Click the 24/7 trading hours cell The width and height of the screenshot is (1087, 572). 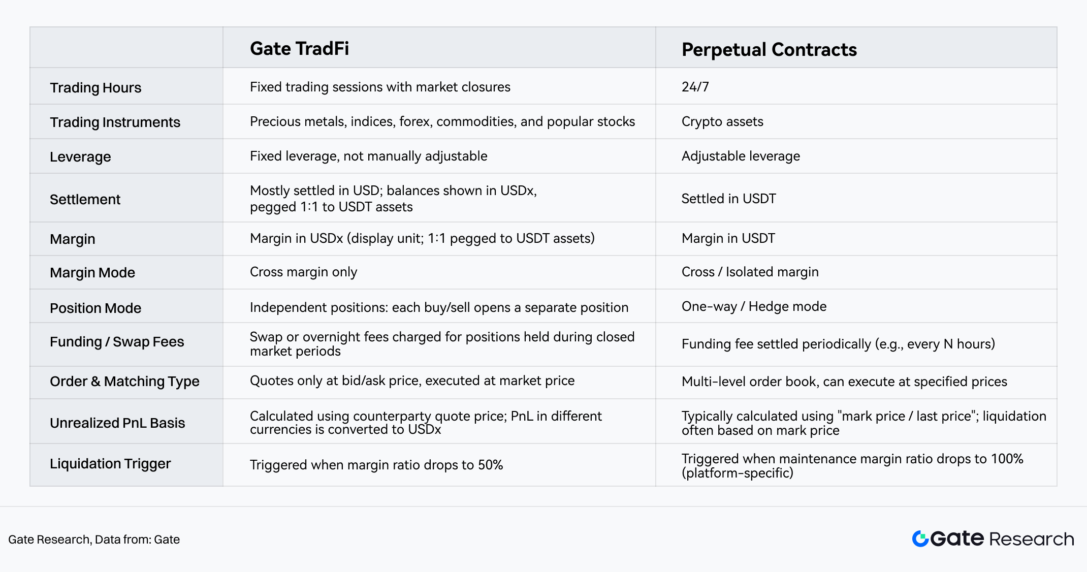pos(695,87)
